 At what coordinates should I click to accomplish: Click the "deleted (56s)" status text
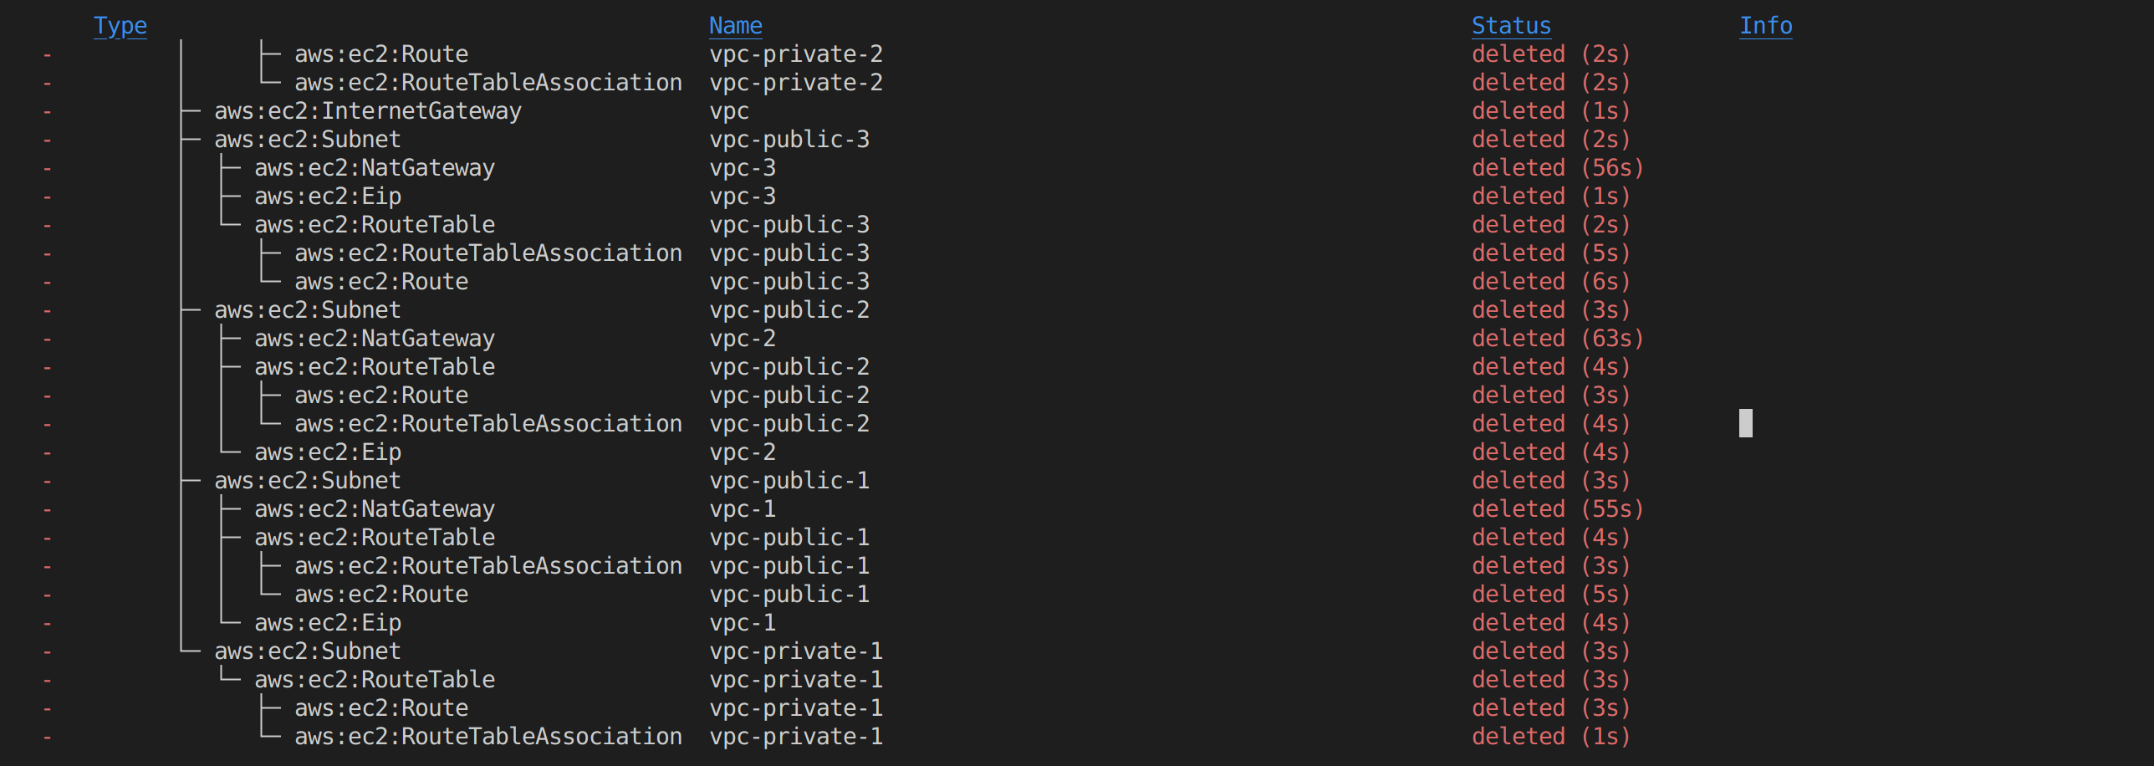(1557, 168)
